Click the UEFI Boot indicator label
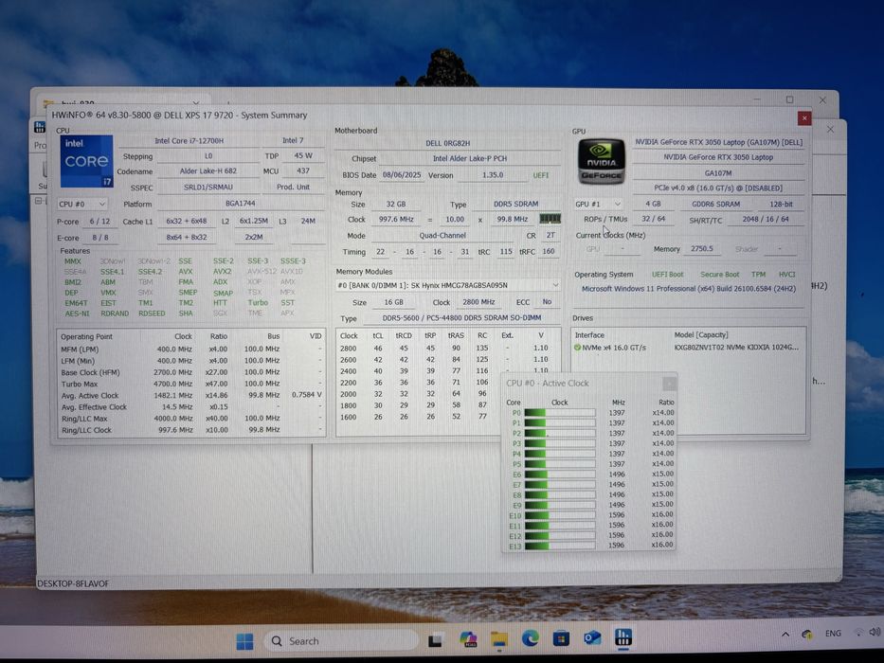This screenshot has height=663, width=884. coord(668,275)
